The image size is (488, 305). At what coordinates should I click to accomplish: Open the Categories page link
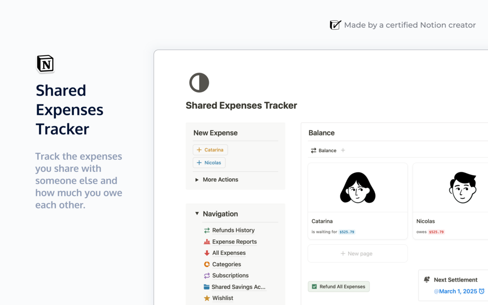point(227,264)
